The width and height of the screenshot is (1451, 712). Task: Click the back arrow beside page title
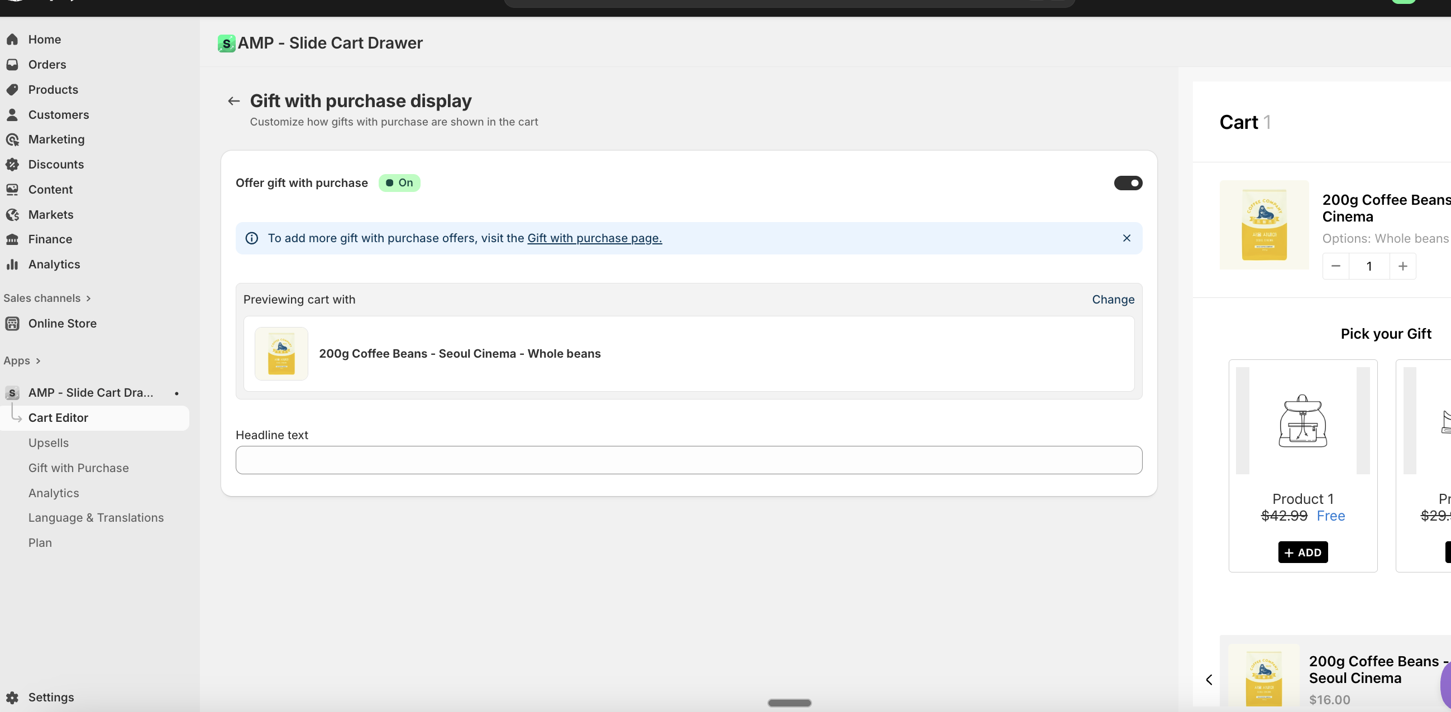pyautogui.click(x=234, y=102)
